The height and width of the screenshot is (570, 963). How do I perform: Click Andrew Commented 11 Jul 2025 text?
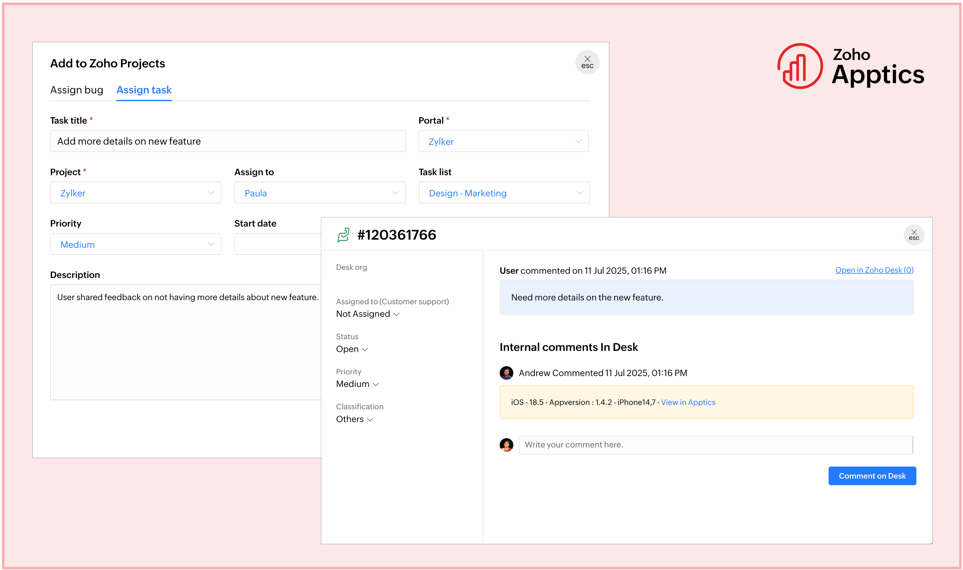pos(602,373)
